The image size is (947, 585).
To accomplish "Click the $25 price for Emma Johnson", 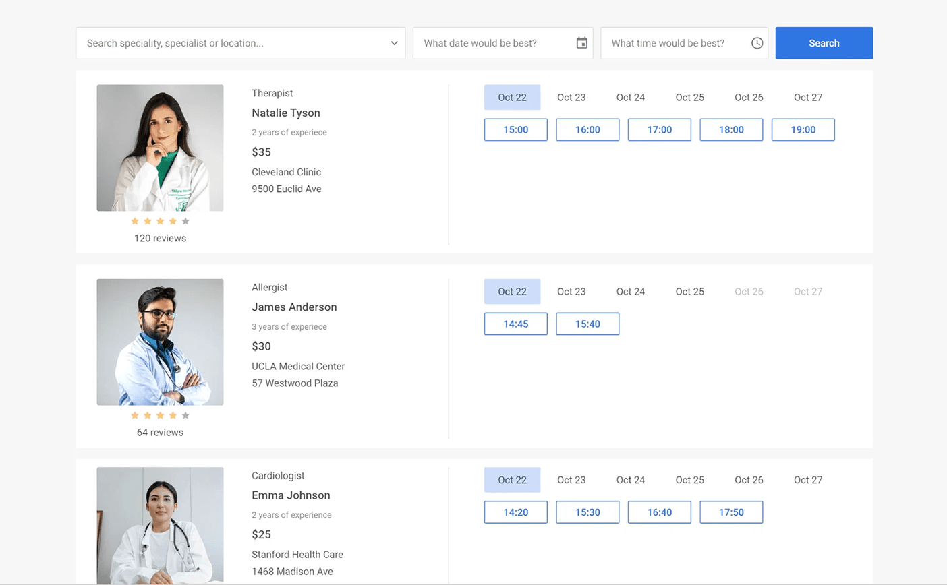I will [261, 534].
